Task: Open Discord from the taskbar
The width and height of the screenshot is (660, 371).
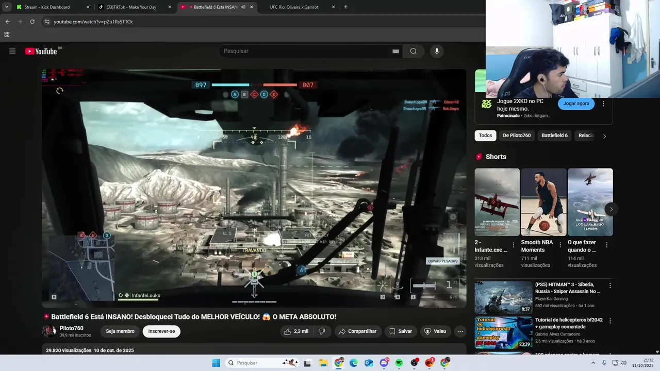Action: pyautogui.click(x=384, y=363)
